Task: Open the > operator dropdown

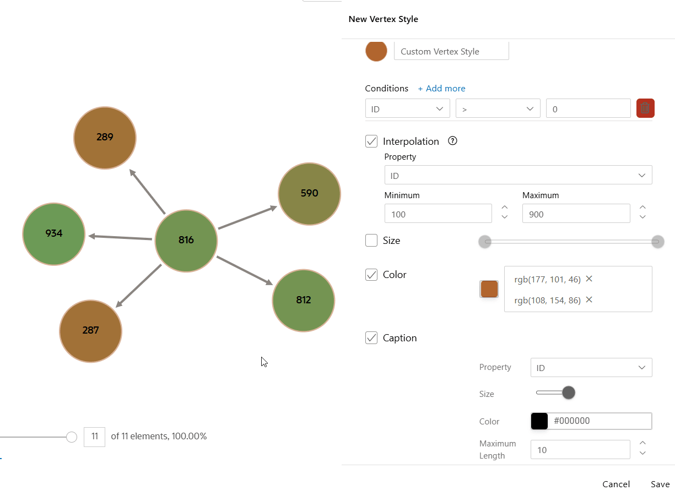Action: [x=498, y=108]
